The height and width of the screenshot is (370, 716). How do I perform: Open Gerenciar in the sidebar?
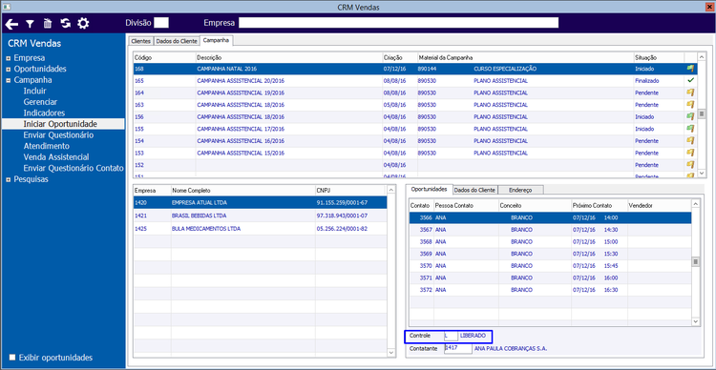click(x=40, y=102)
